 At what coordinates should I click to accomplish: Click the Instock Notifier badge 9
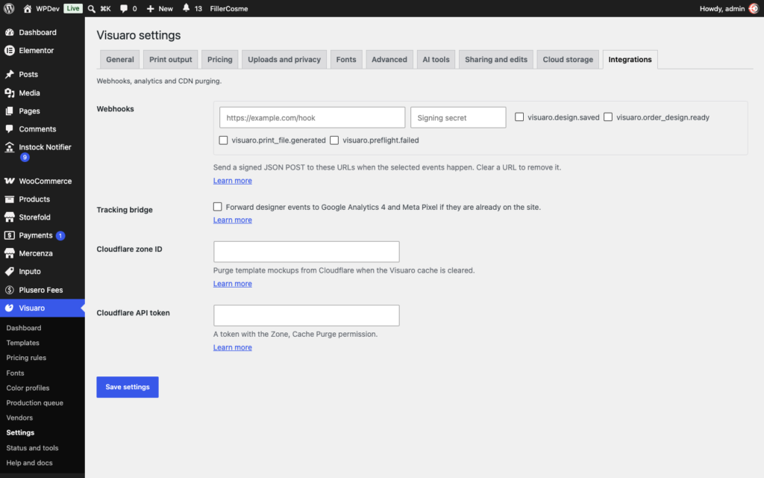25,157
